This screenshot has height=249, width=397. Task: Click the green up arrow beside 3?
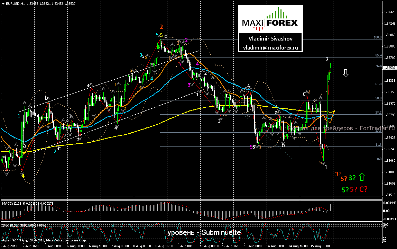pos(362,177)
